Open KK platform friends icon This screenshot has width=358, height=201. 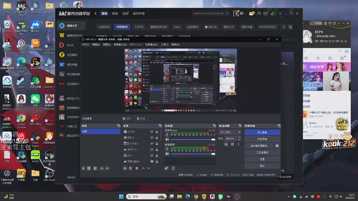(259, 13)
